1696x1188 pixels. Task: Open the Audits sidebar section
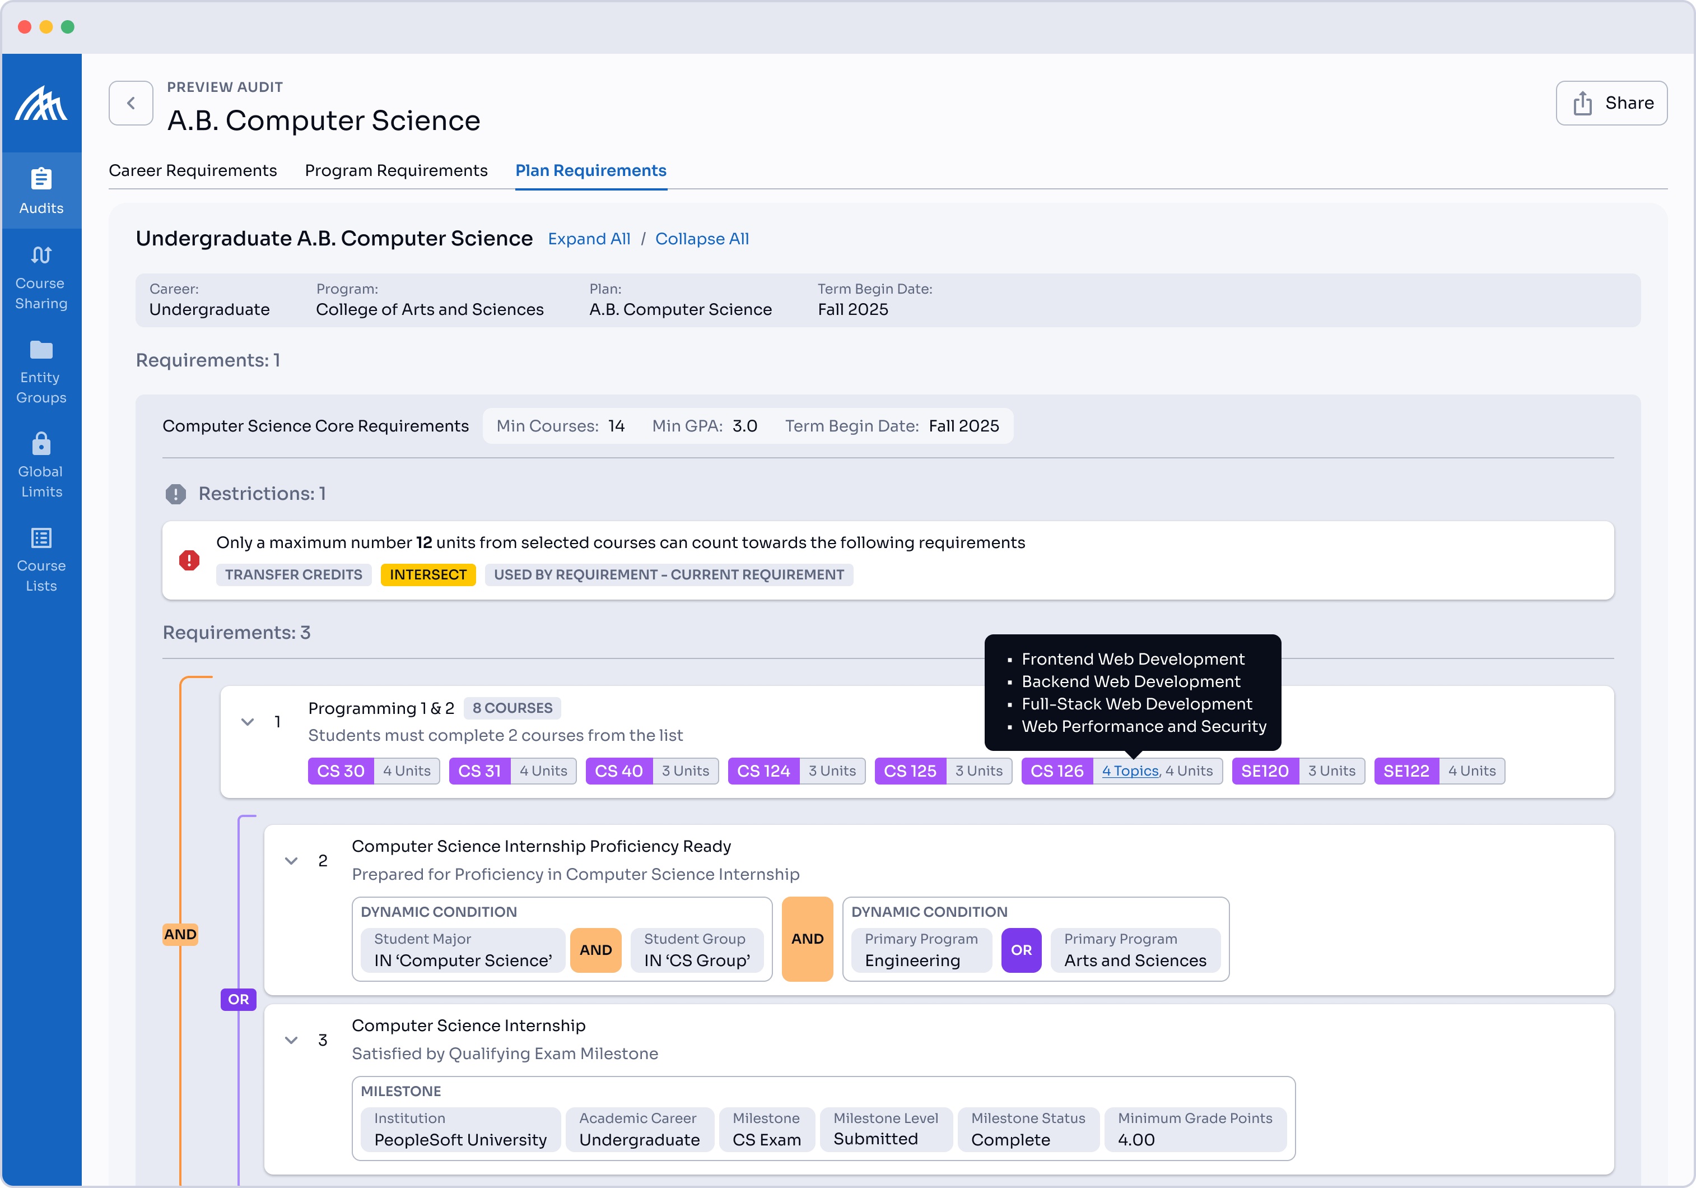(41, 191)
